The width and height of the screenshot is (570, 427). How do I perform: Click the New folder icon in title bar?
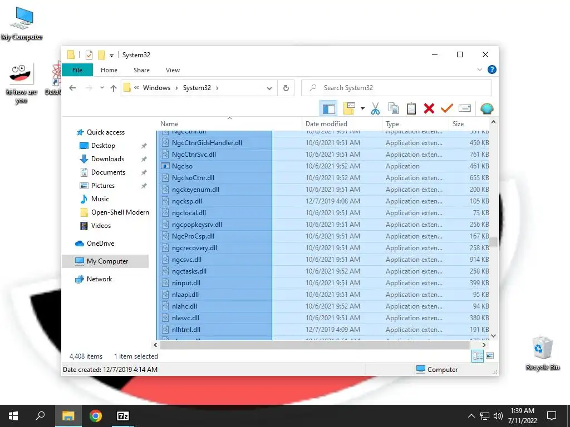point(101,55)
